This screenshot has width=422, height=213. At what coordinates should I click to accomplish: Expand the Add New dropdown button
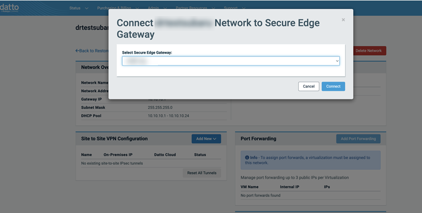[206, 139]
